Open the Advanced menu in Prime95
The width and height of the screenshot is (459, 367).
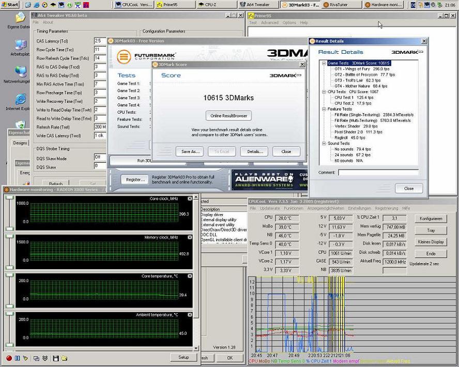[269, 23]
